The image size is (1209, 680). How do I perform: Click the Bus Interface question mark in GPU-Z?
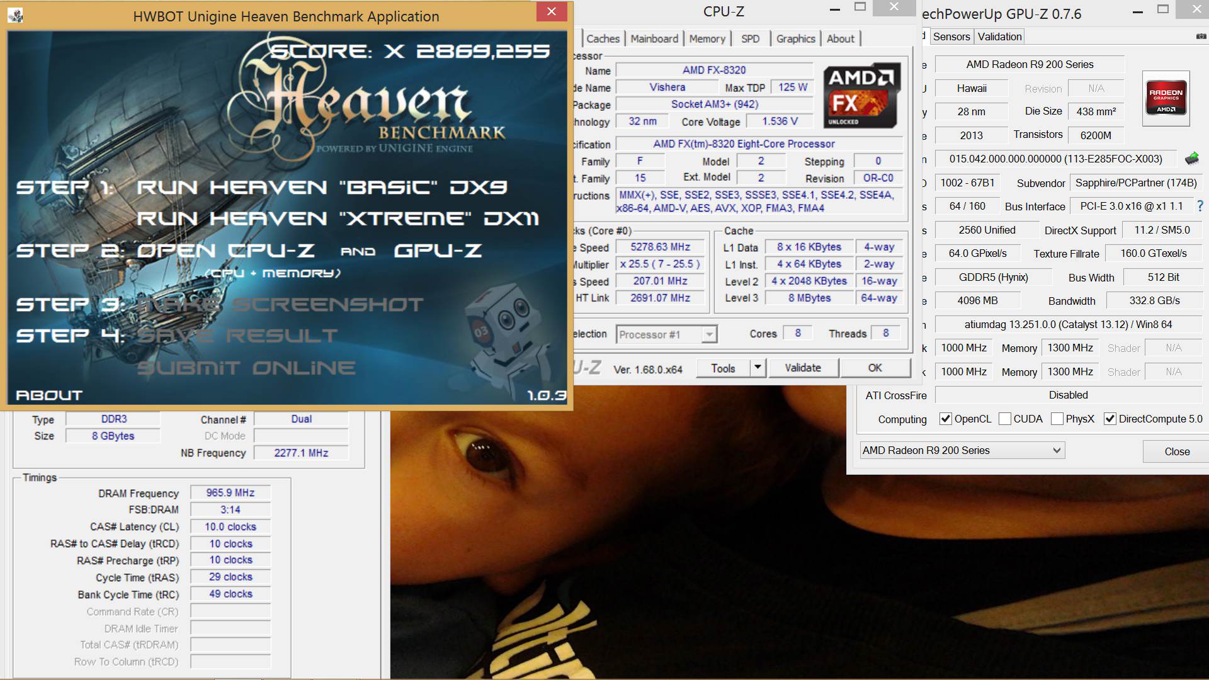(1200, 206)
